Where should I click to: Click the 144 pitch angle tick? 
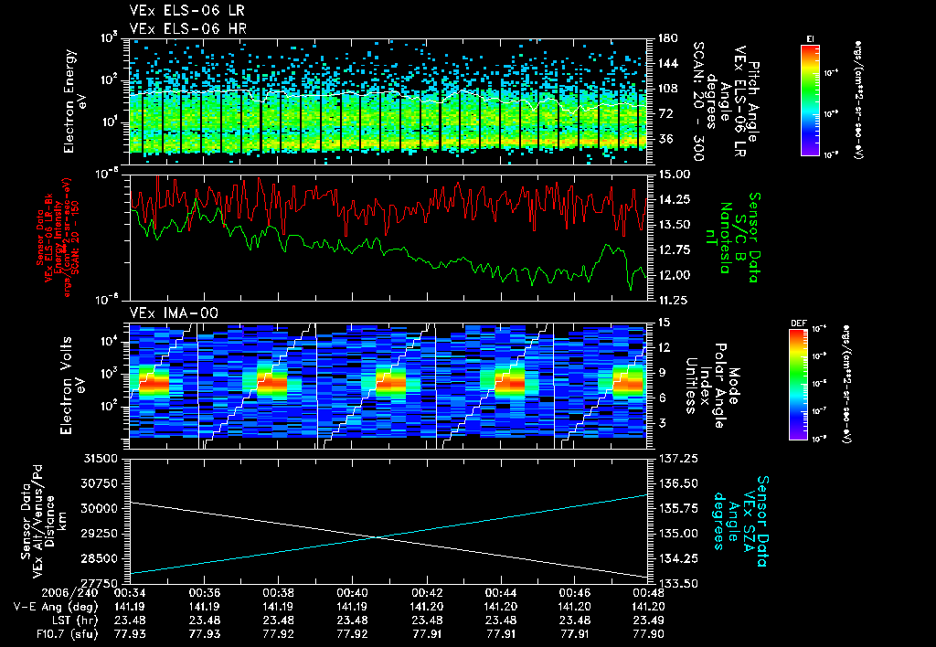[x=668, y=63]
